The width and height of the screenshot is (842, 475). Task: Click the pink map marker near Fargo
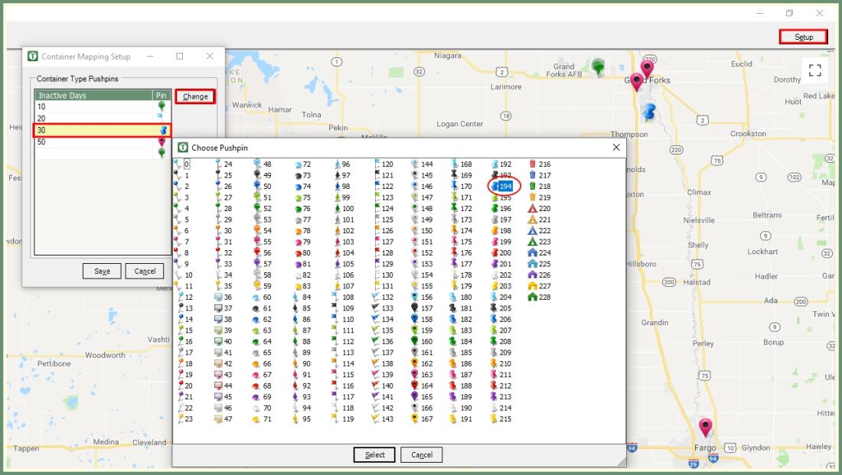click(705, 428)
